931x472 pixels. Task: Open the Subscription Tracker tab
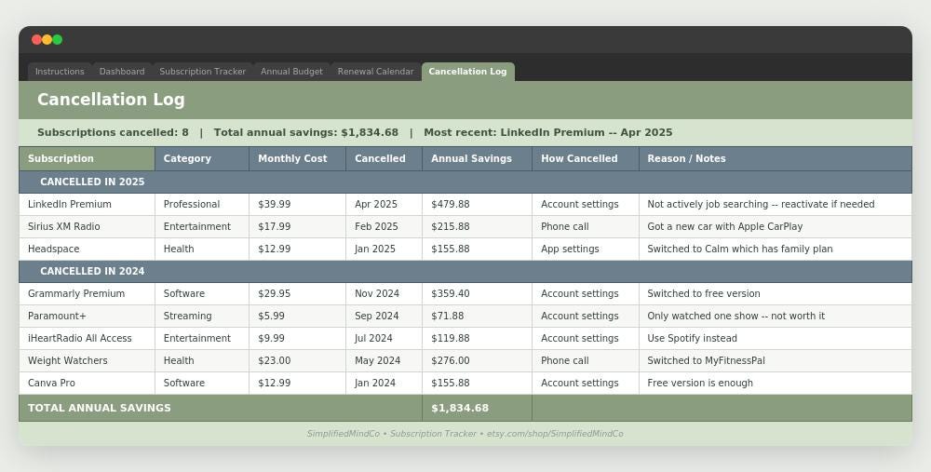tap(202, 72)
